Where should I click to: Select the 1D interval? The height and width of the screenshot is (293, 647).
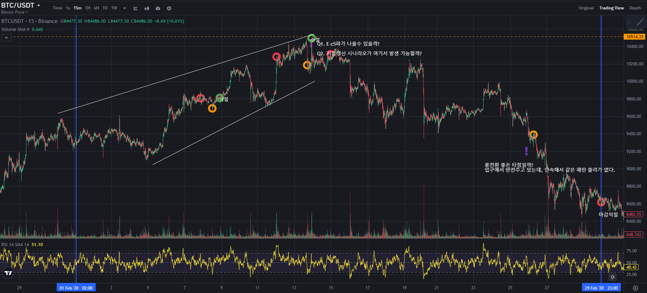click(x=105, y=8)
